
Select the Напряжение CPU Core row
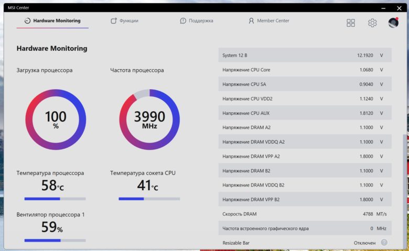(305, 70)
